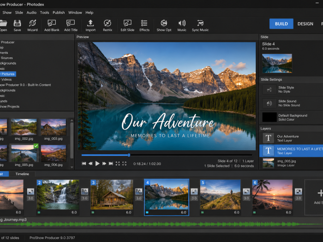Open the Slide menu
This screenshot has height=242, width=323.
coord(19,12)
